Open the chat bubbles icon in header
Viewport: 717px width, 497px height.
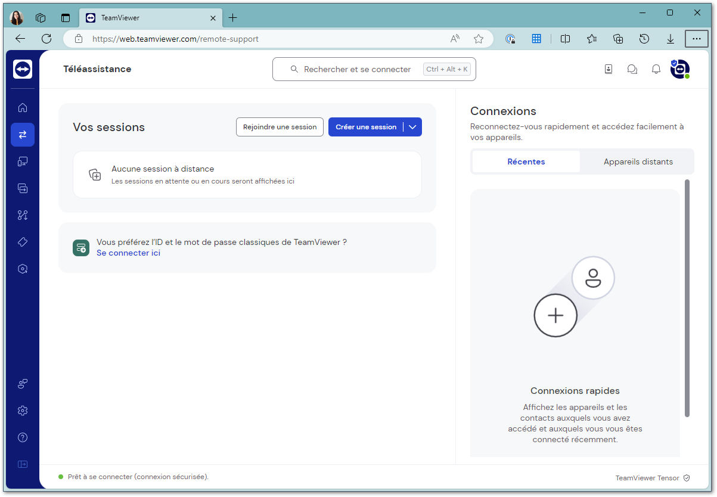pyautogui.click(x=632, y=69)
